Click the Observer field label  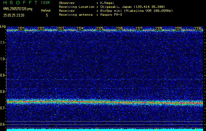[67, 3]
